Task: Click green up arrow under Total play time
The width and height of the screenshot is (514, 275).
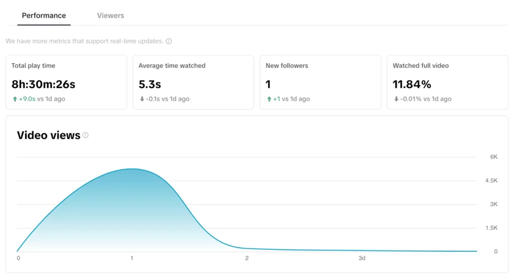Action: [x=14, y=99]
